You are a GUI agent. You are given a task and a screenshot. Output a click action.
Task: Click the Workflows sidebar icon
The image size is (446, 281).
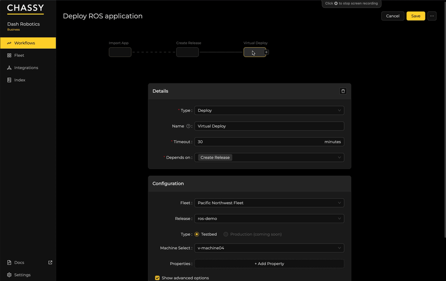tap(9, 43)
